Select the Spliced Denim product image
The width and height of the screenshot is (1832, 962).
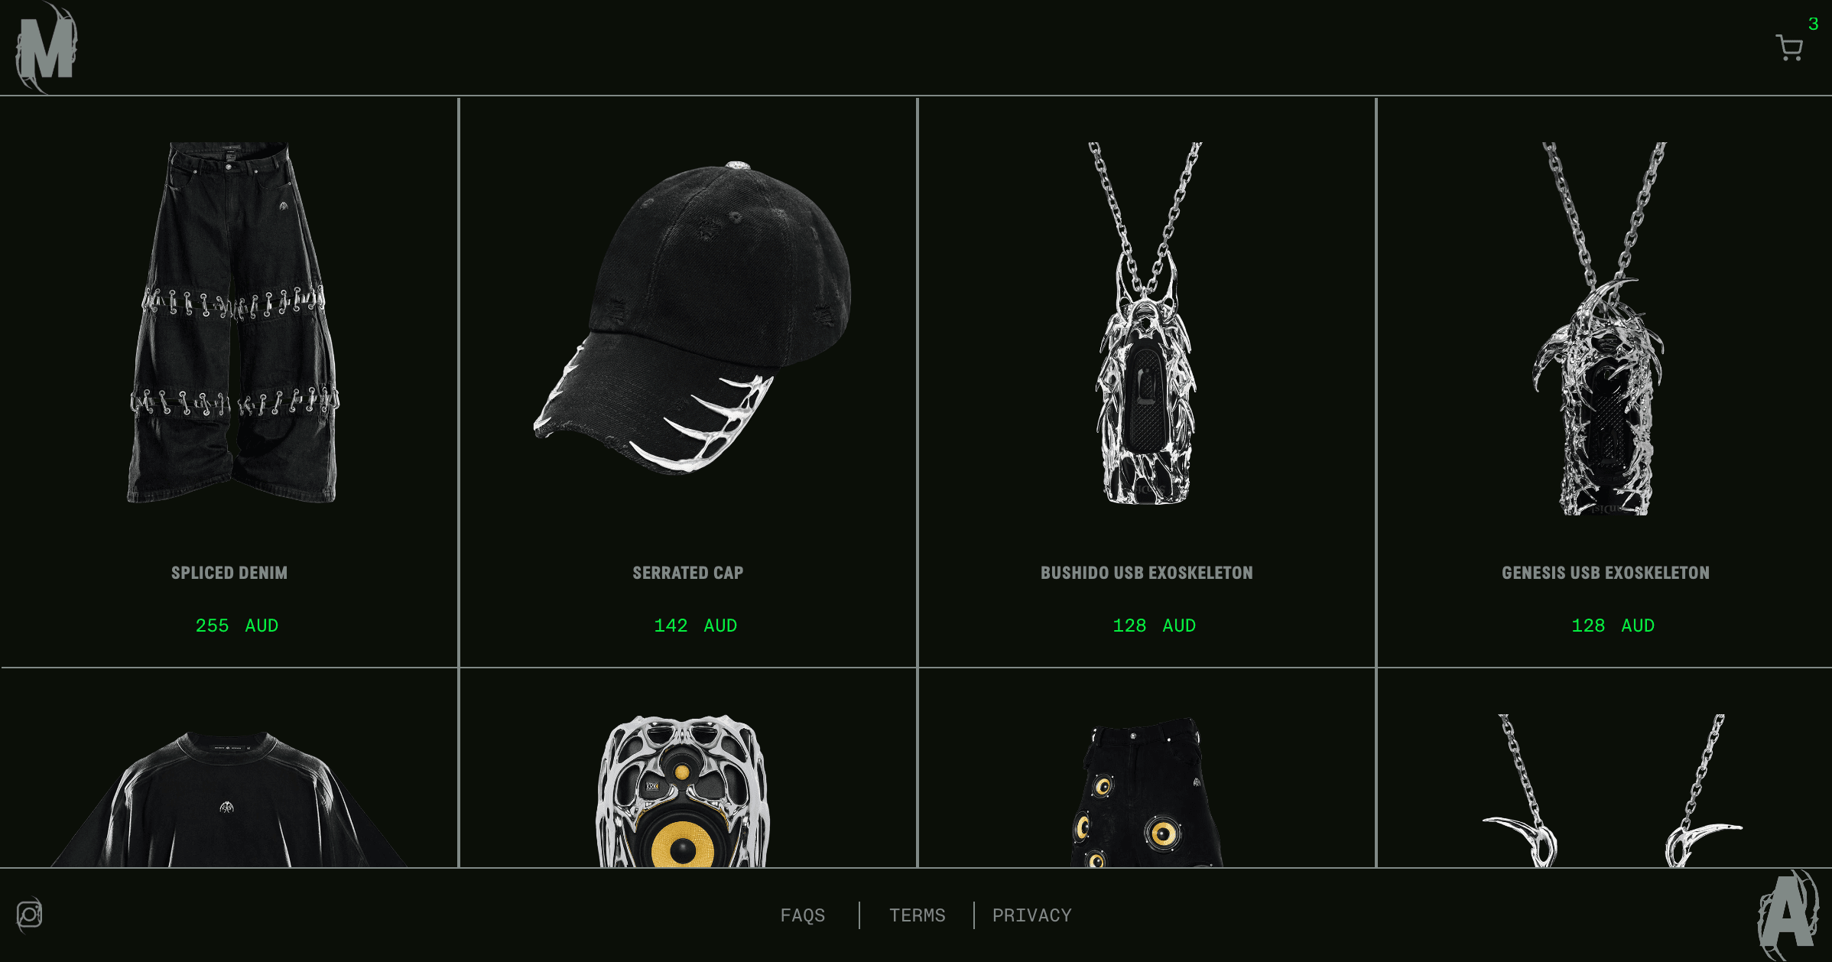[x=232, y=322]
